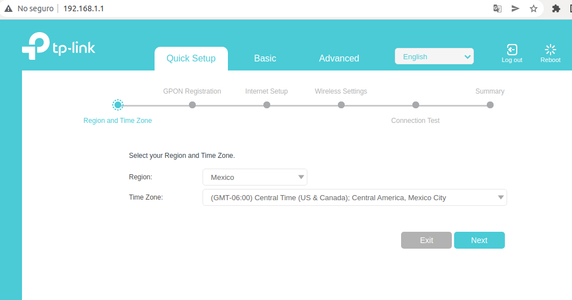Screen dimensions: 572x300
Task: Click the send/share icon in address bar
Action: tap(515, 8)
